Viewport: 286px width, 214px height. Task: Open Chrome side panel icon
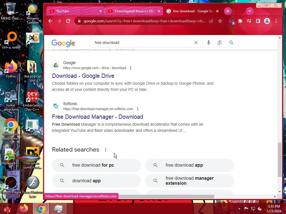coord(258,21)
